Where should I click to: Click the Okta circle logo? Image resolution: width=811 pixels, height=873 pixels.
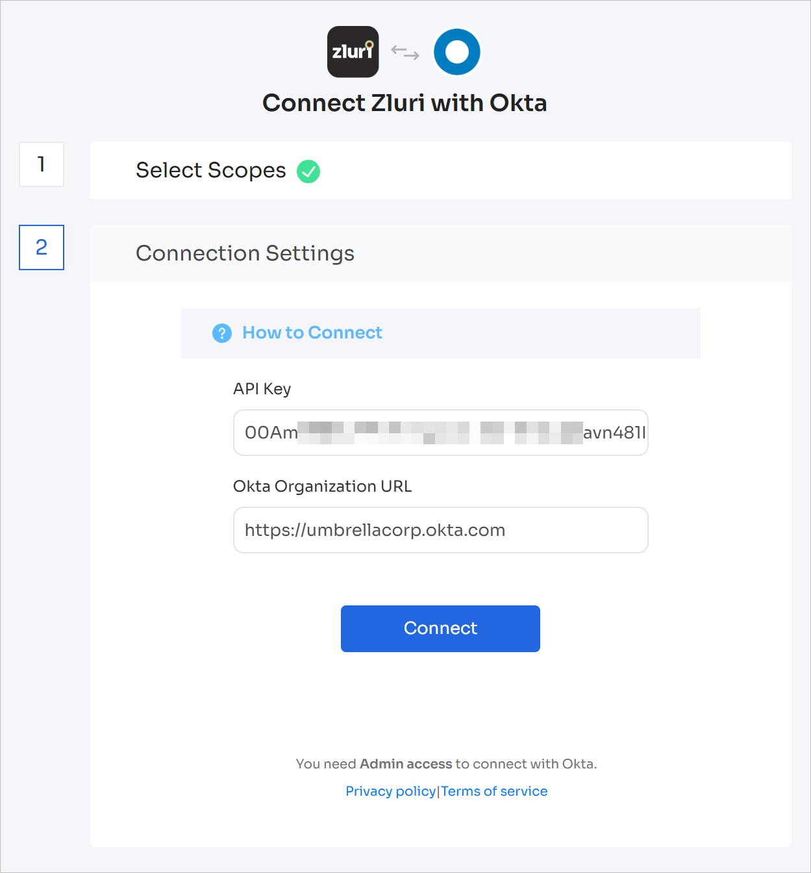[x=457, y=52]
